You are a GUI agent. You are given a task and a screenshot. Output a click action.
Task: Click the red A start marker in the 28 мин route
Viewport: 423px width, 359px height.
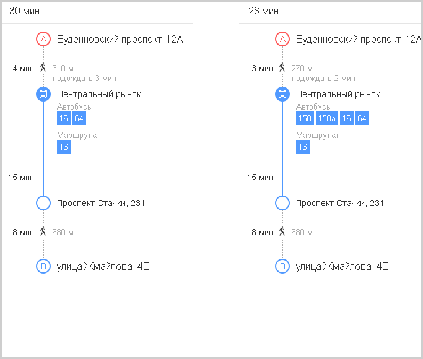(x=282, y=39)
